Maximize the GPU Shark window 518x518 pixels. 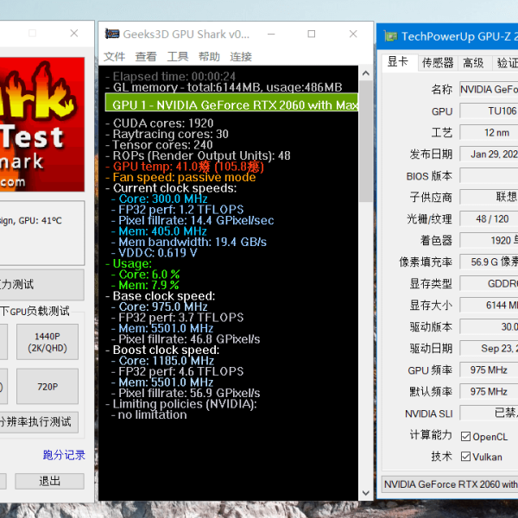pyautogui.click(x=311, y=34)
